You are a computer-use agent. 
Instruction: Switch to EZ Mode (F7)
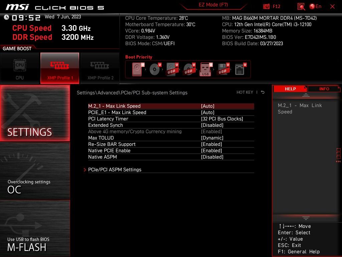pyautogui.click(x=213, y=5)
